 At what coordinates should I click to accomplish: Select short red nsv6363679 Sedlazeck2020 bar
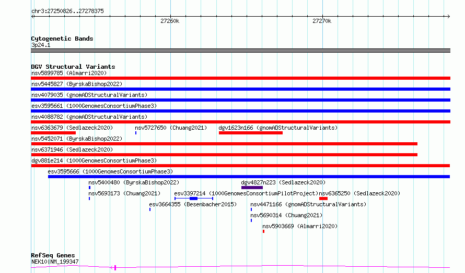coord(53,133)
